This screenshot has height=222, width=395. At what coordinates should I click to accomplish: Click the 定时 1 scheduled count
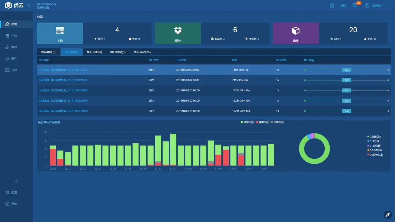[x=336, y=39]
